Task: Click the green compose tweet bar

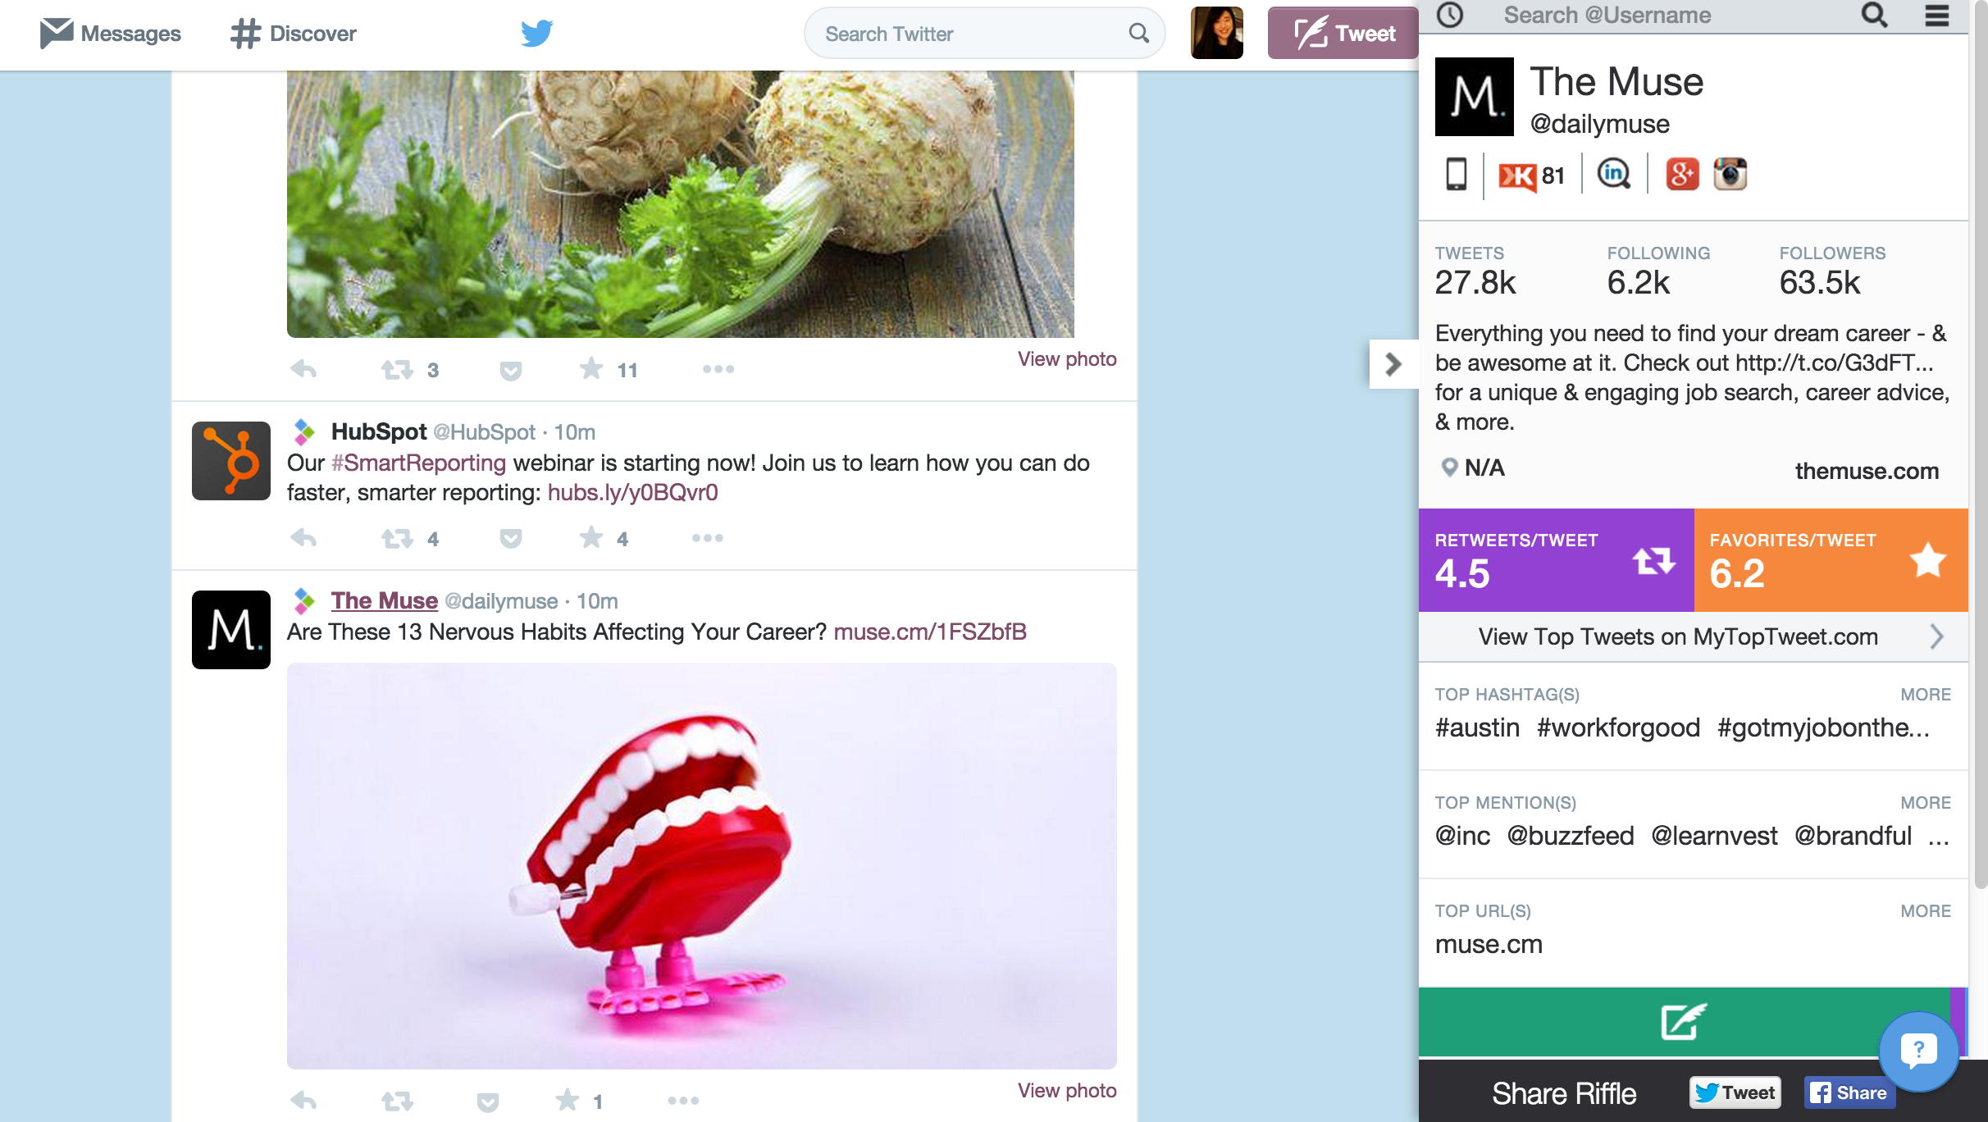Action: pyautogui.click(x=1684, y=1022)
